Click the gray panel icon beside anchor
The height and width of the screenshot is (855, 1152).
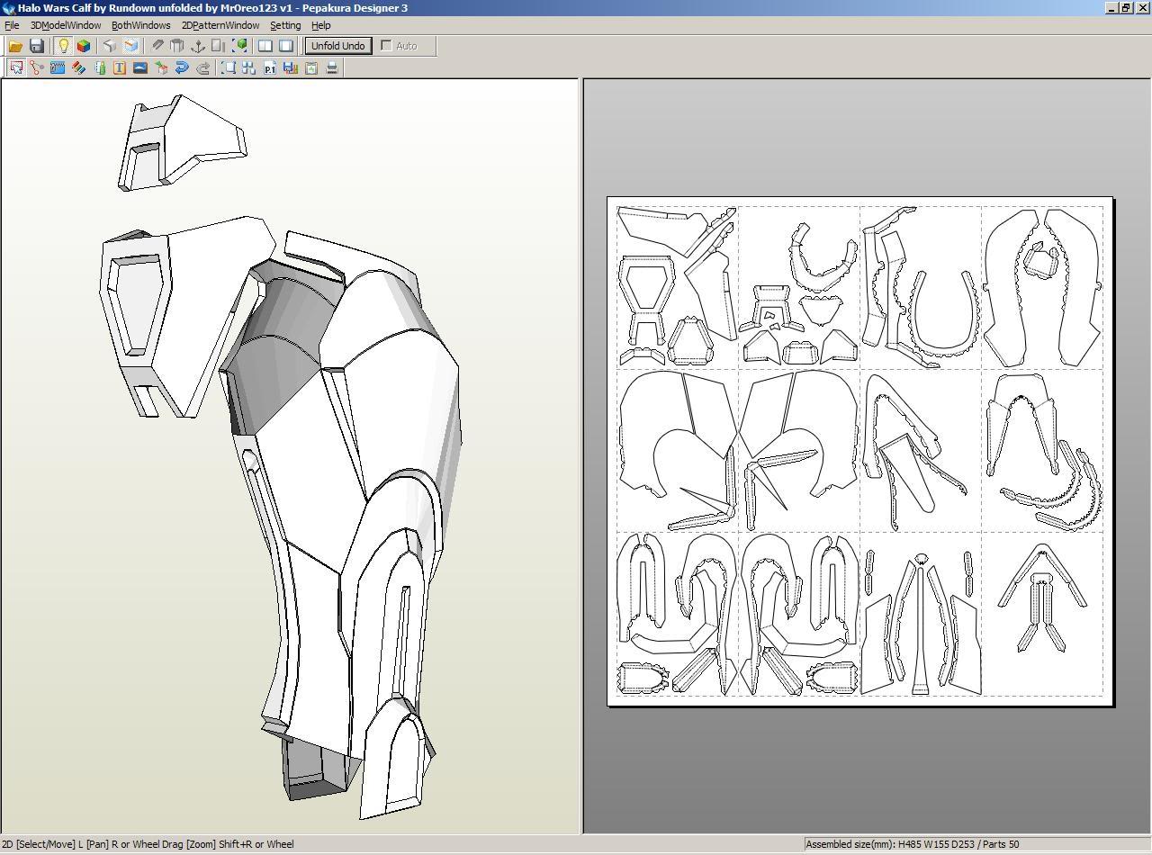click(219, 46)
